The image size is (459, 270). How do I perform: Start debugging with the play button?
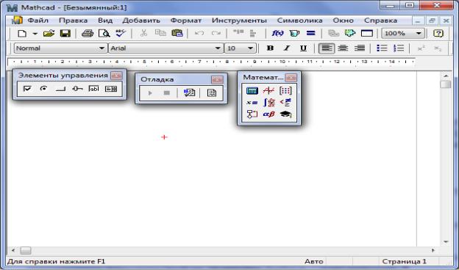[150, 93]
